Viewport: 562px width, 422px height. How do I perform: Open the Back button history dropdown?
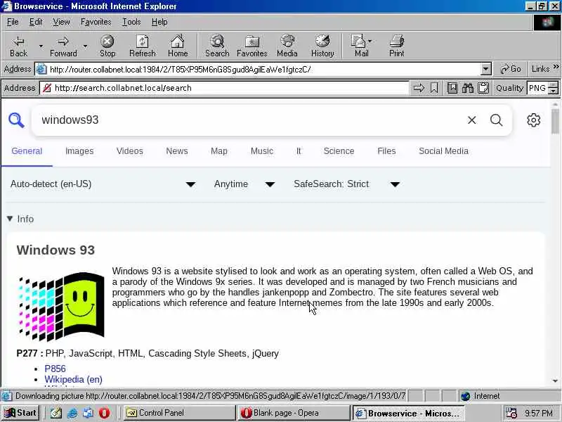point(41,46)
